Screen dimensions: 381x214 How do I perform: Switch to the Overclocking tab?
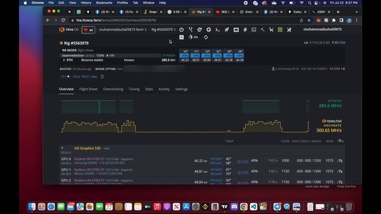pyautogui.click(x=113, y=89)
